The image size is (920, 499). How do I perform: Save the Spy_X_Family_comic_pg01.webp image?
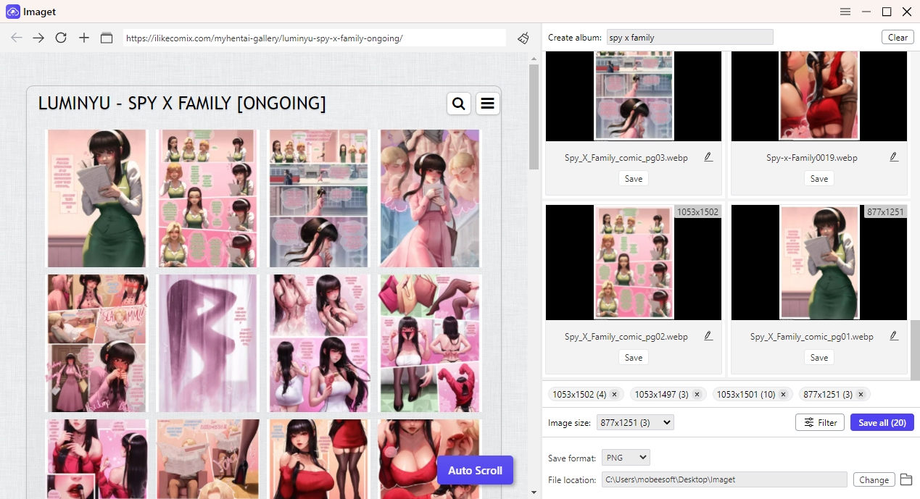(x=819, y=358)
